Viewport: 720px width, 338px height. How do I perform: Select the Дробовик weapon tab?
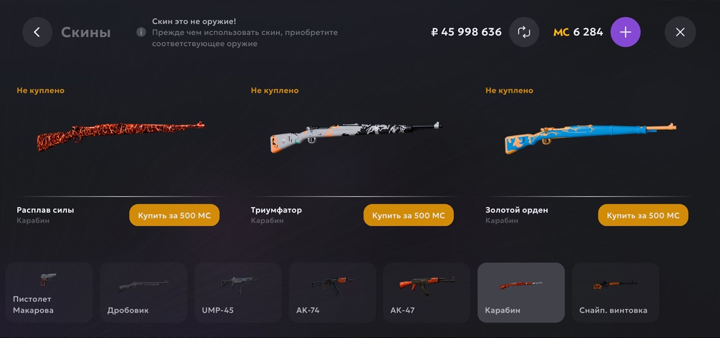coord(144,293)
